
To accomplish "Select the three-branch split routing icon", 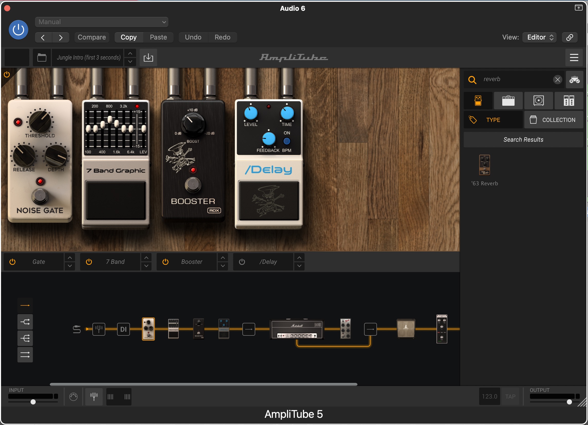I will tap(25, 338).
